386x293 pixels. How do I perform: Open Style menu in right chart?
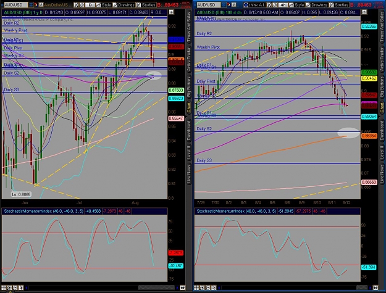point(296,5)
